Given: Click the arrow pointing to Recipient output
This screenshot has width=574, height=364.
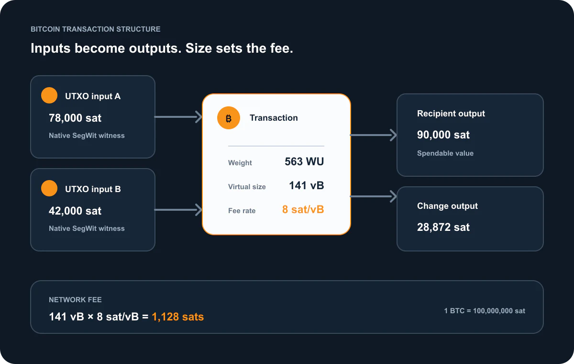Looking at the screenshot, I should pyautogui.click(x=374, y=135).
